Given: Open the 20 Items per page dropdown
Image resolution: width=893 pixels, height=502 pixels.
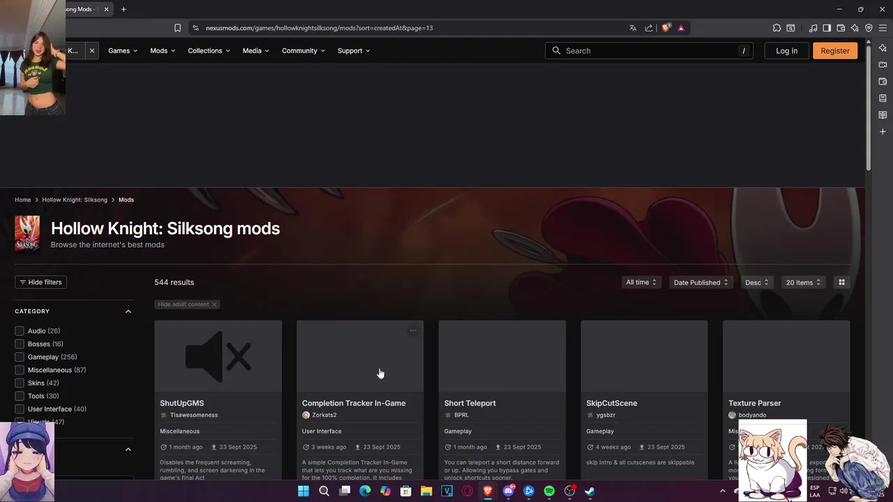Looking at the screenshot, I should (804, 282).
